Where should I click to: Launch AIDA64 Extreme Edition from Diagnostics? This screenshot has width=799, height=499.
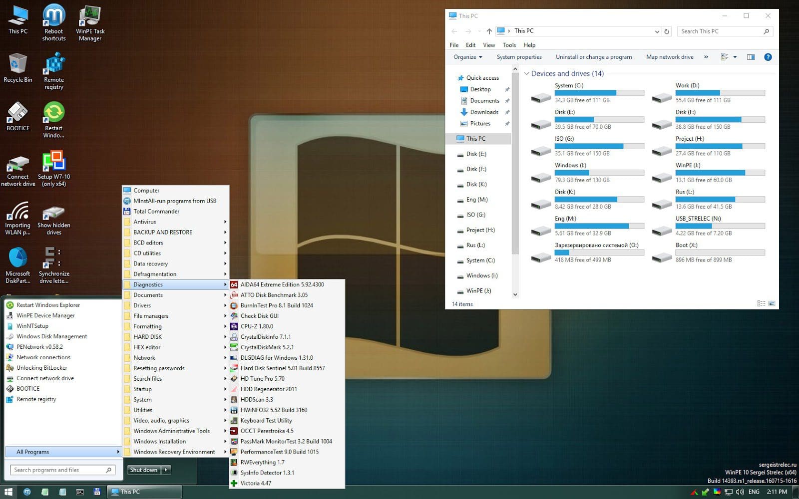pos(287,284)
